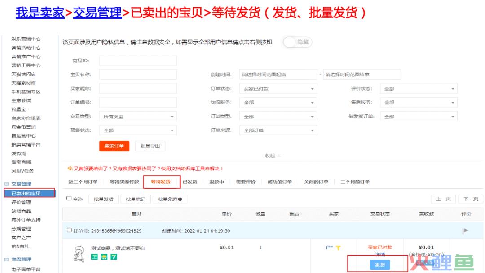The width and height of the screenshot is (485, 273).
Task: Check the 全选 select-all checkbox
Action: pyautogui.click(x=69, y=199)
